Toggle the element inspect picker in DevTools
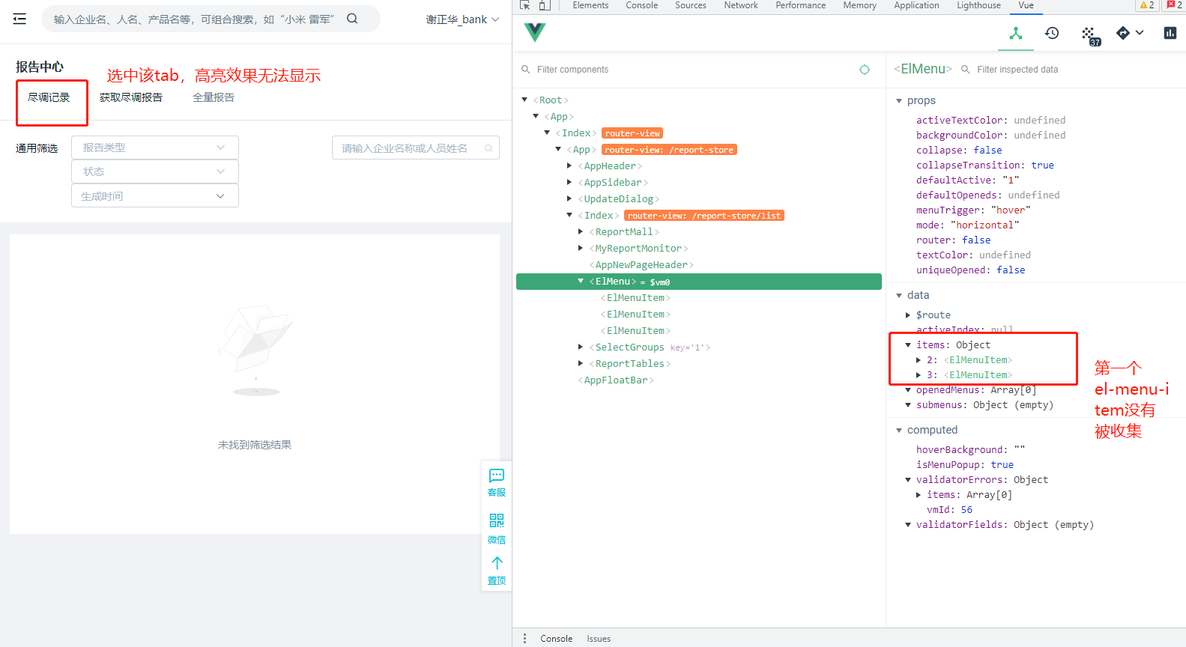 [525, 5]
